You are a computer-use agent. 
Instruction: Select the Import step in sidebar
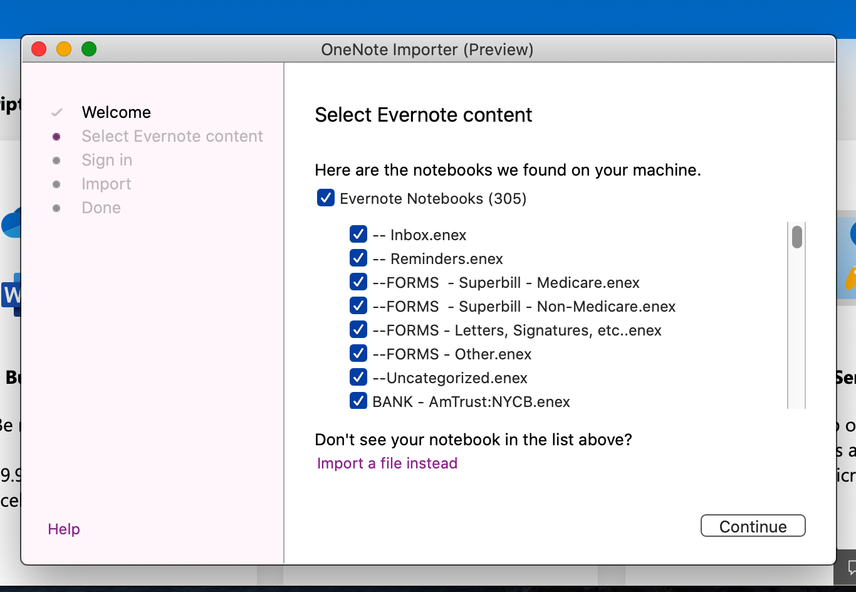(107, 184)
